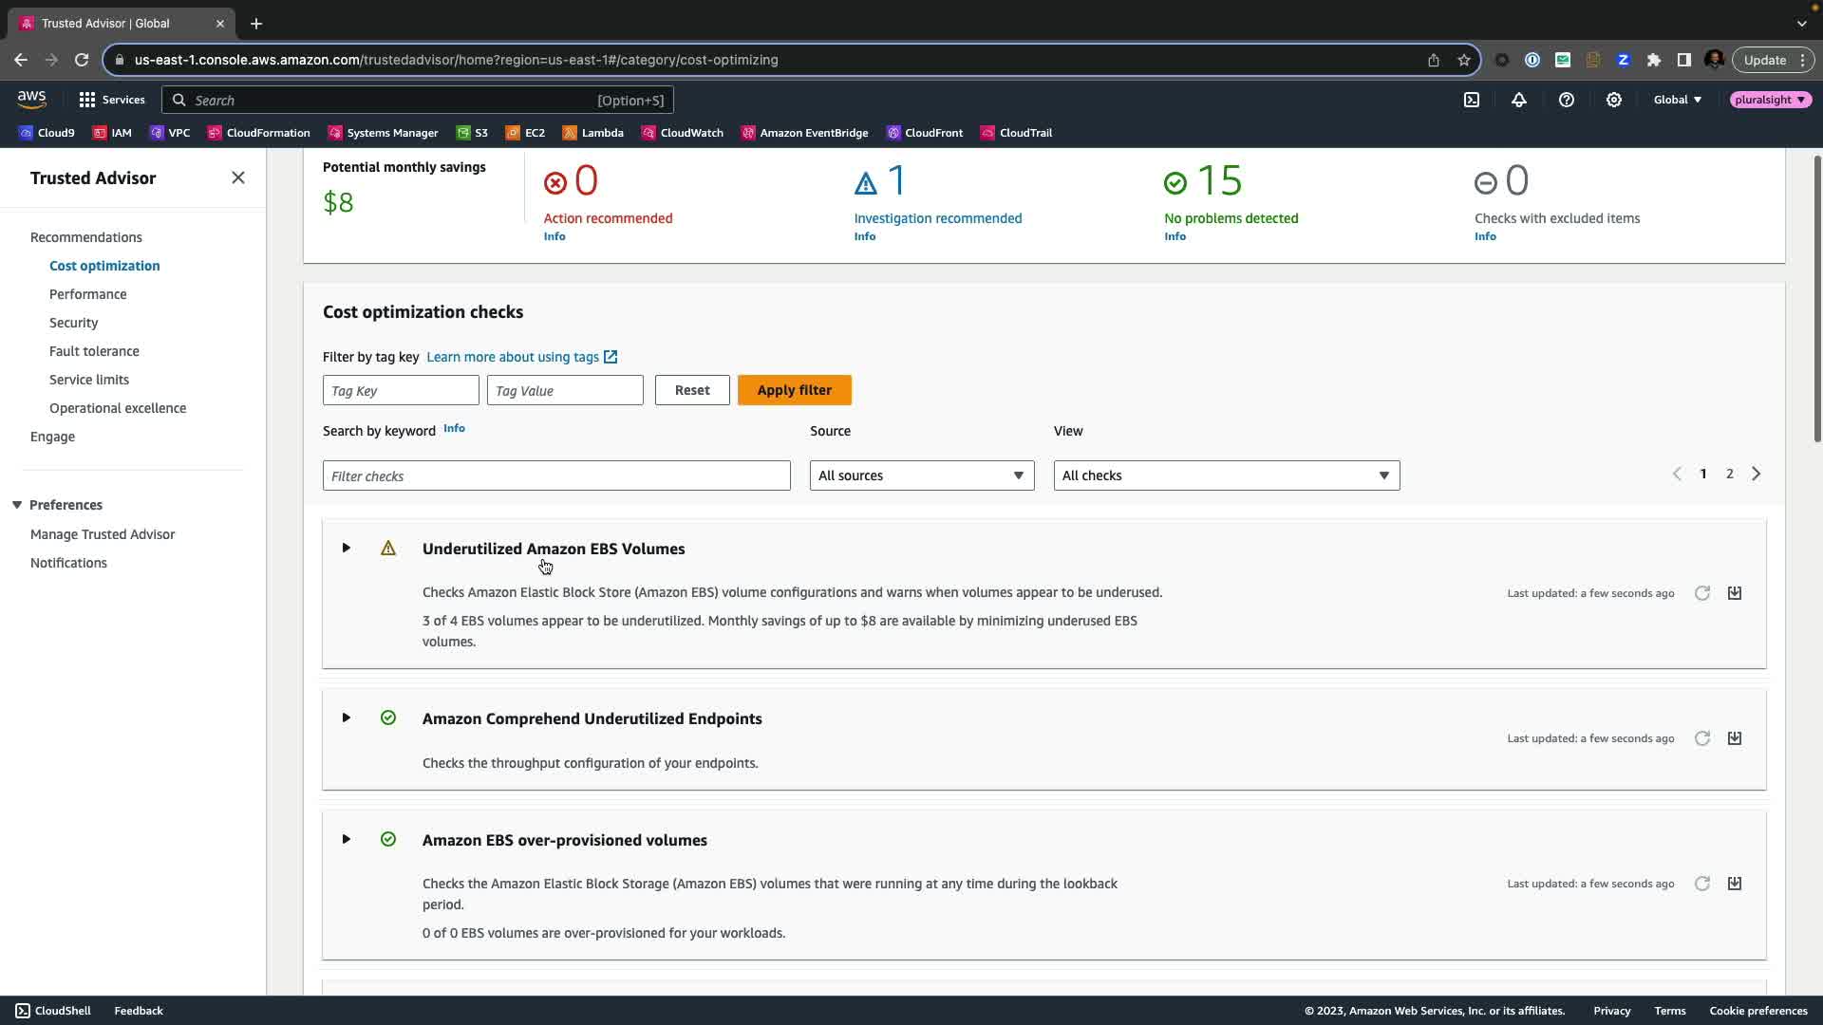Click the Filter checks keyword field
This screenshot has width=1823, height=1025.
tap(556, 475)
